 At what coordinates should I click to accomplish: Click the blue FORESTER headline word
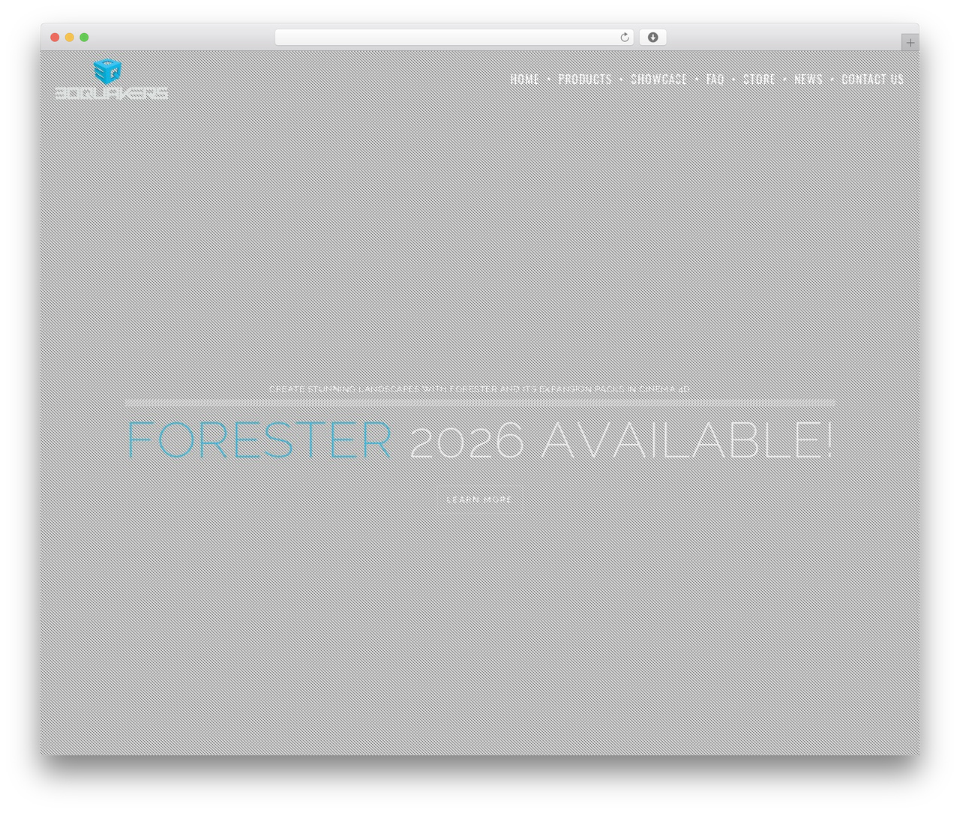click(x=259, y=440)
